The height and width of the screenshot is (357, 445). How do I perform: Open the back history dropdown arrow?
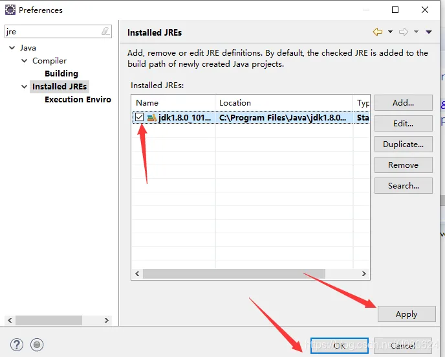click(390, 32)
